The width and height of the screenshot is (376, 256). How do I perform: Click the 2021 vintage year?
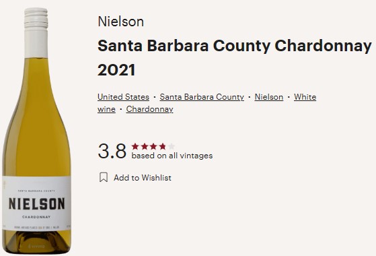point(116,70)
